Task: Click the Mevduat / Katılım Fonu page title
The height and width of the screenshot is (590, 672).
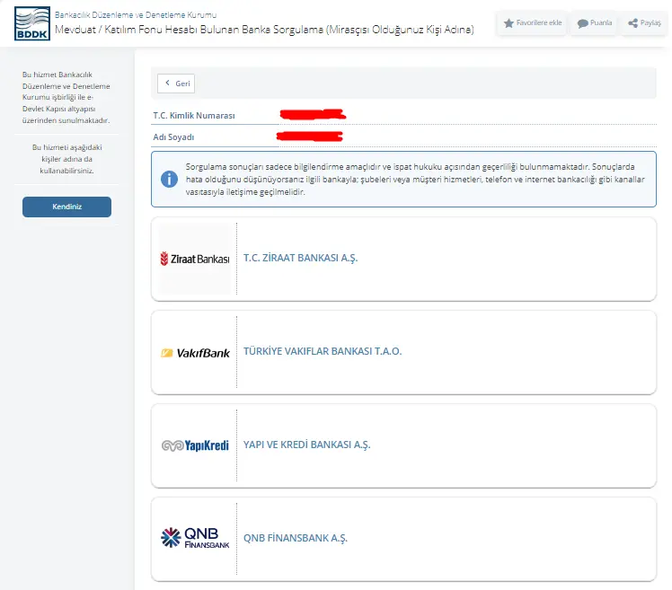Action: pos(264,30)
